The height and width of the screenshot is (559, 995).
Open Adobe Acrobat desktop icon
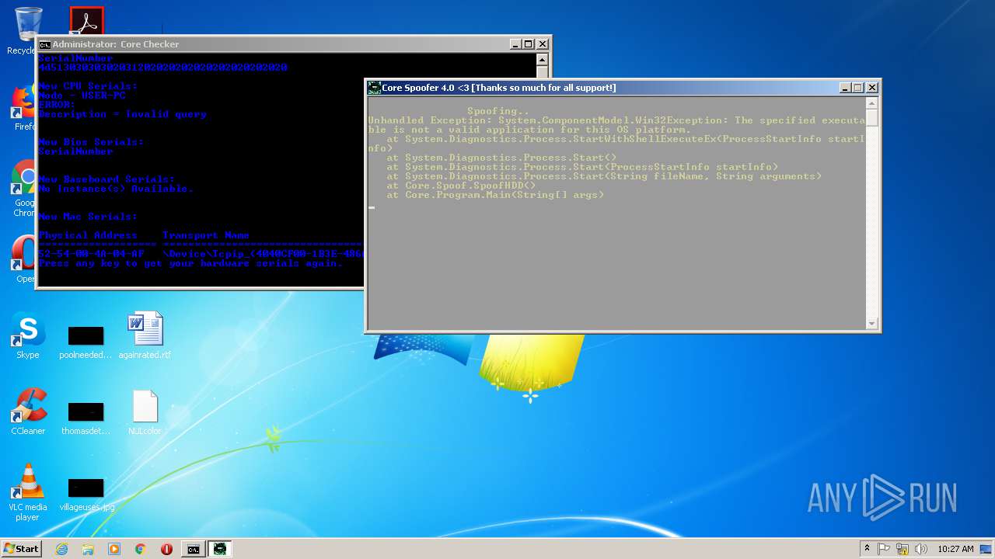86,21
